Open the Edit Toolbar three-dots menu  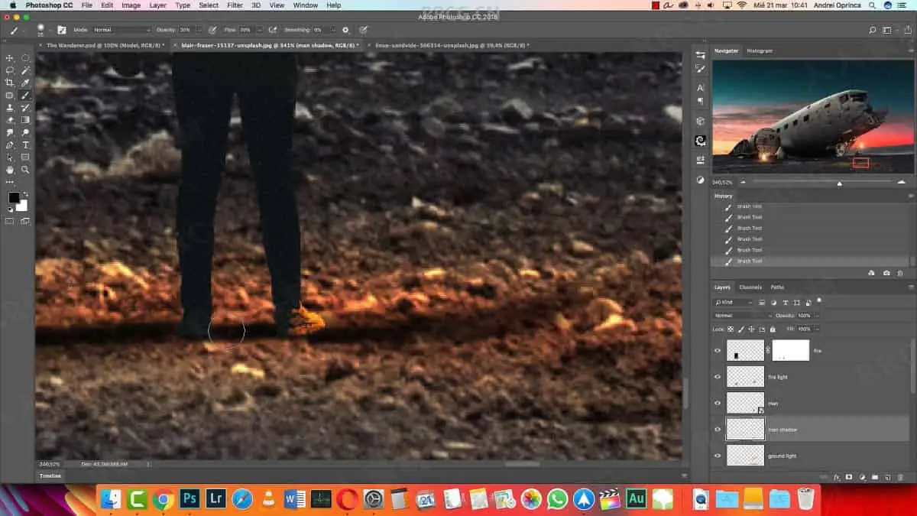(10, 182)
